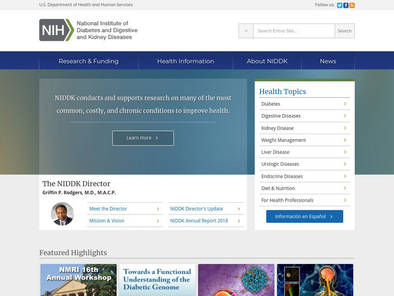Image resolution: width=394 pixels, height=296 pixels.
Task: Click the Featured Highlights heading
Action: pos(73,253)
